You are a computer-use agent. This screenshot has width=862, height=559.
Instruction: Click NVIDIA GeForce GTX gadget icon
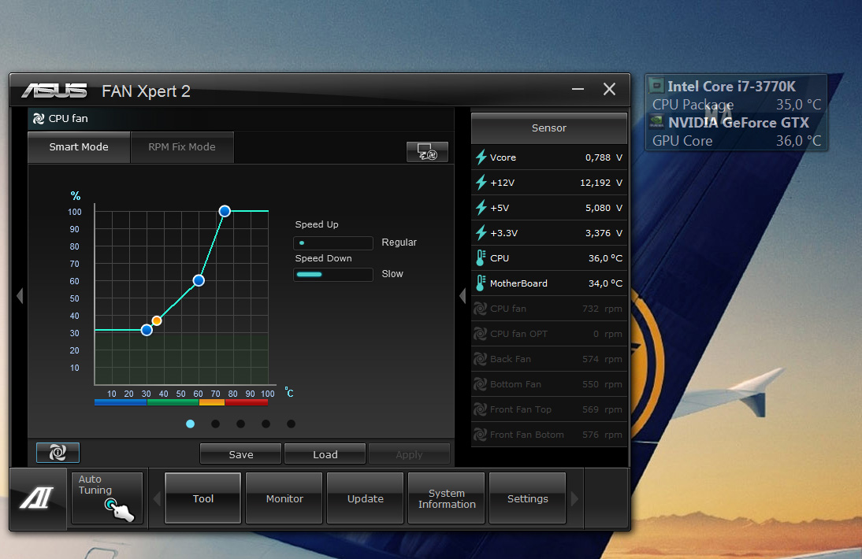click(656, 121)
